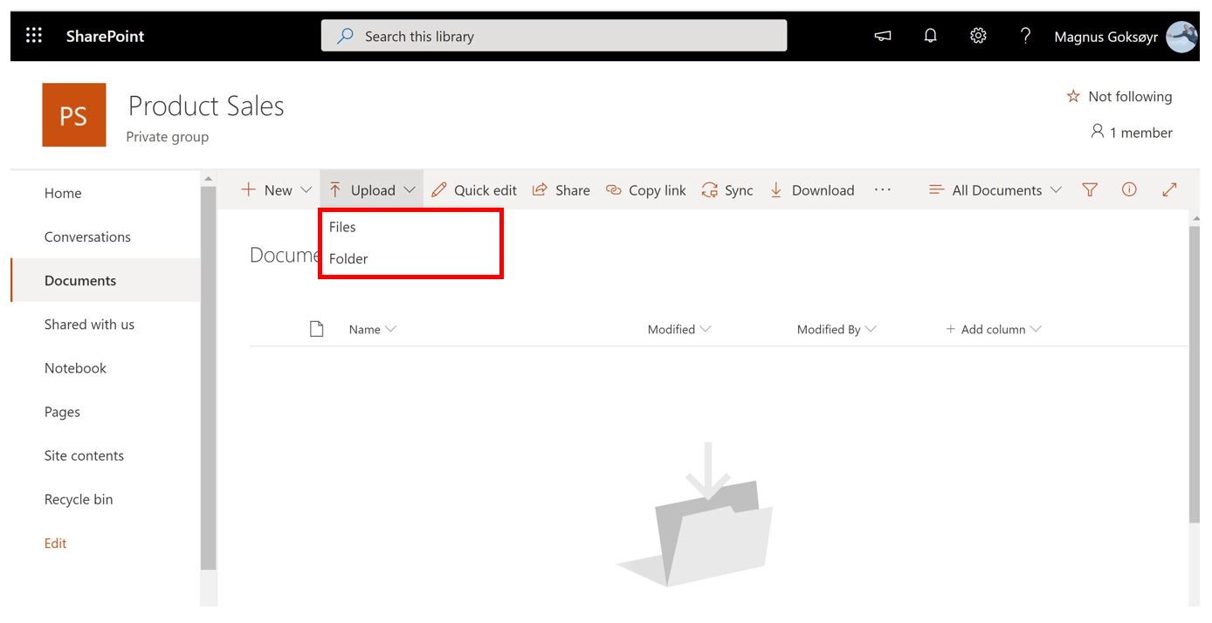Click the Add column header
The image size is (1212, 623).
point(994,330)
